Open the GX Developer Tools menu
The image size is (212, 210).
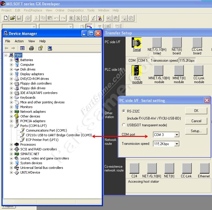pyautogui.click(x=91, y=10)
